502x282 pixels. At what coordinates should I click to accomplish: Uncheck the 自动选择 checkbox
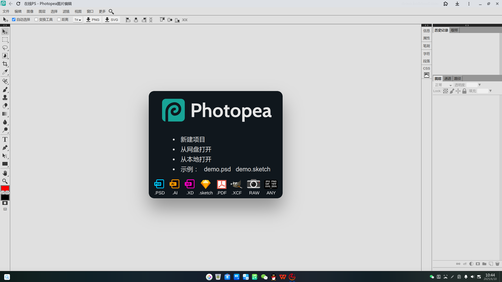click(x=14, y=20)
